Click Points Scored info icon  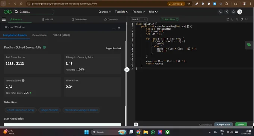click(x=23, y=80)
